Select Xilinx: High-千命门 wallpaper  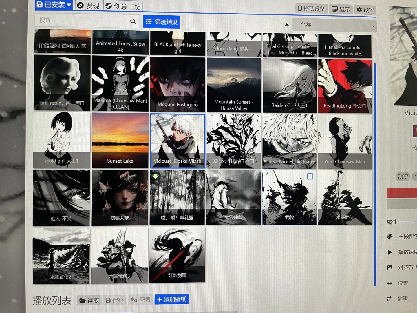(x=234, y=141)
